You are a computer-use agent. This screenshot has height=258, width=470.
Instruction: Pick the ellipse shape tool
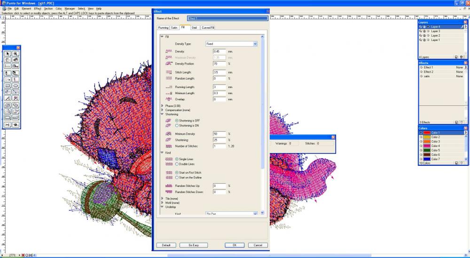(x=16, y=86)
